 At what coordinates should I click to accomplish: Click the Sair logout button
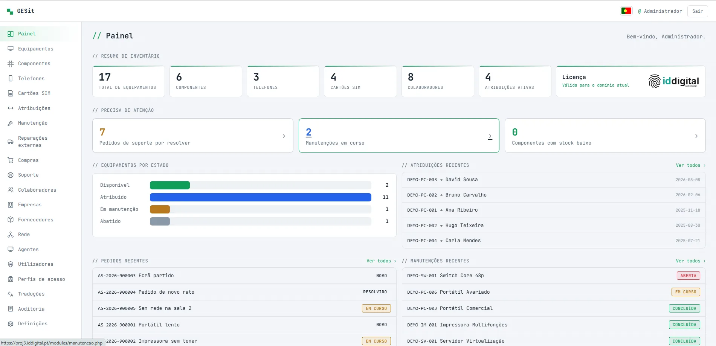(x=698, y=11)
